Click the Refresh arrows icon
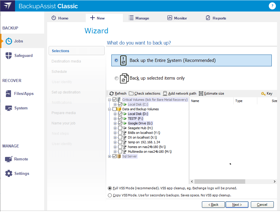Image resolution: width=280 pixels, height=212 pixels. point(112,93)
